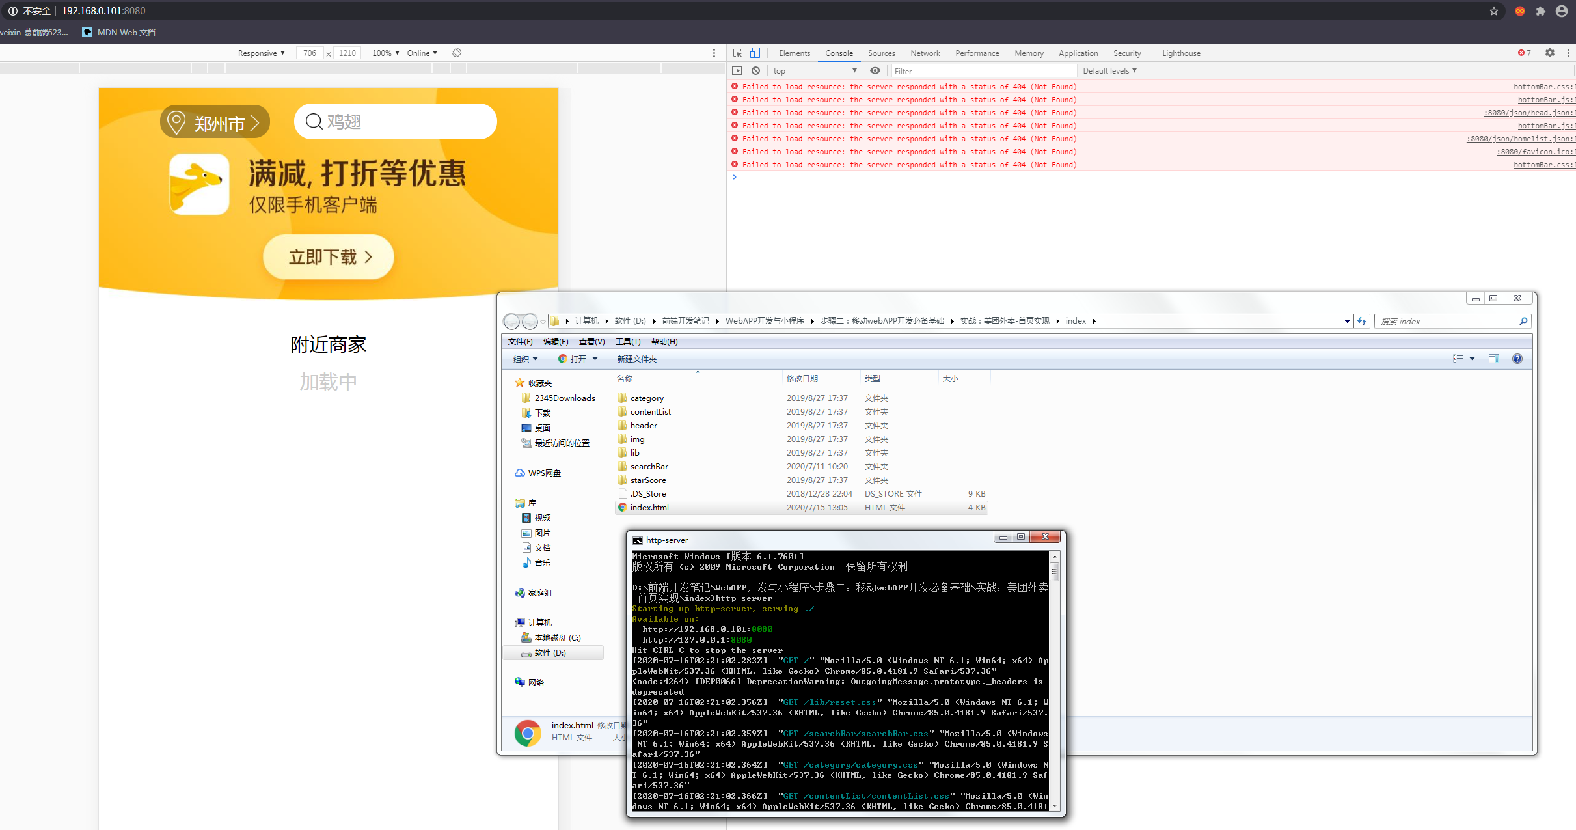Bookmark page with the star icon
This screenshot has width=1576, height=830.
tap(1494, 11)
